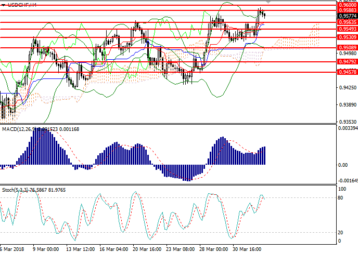
Task: Click the current price 0.95774 black label
Action: click(x=344, y=16)
